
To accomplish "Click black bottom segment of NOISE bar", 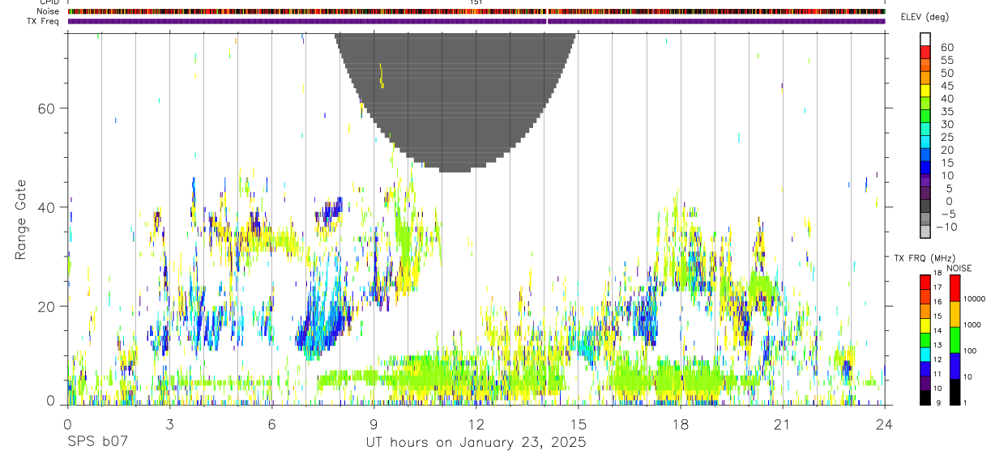I will point(954,392).
